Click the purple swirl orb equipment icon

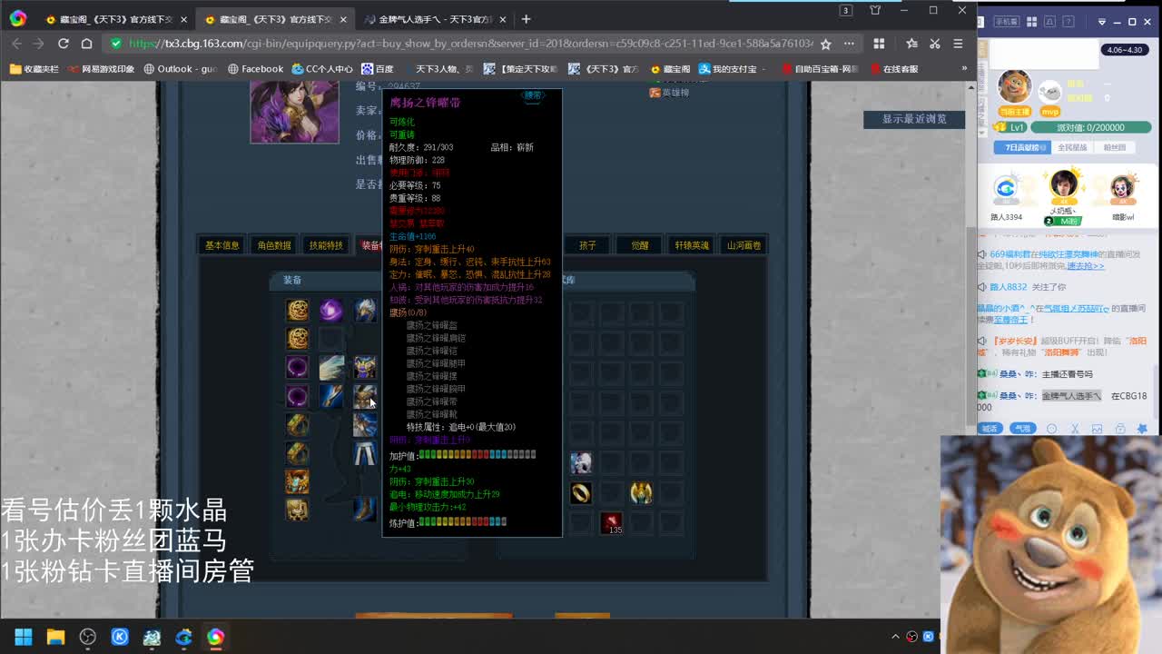click(x=330, y=311)
